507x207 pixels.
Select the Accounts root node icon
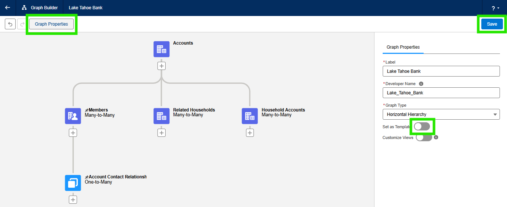click(x=161, y=49)
